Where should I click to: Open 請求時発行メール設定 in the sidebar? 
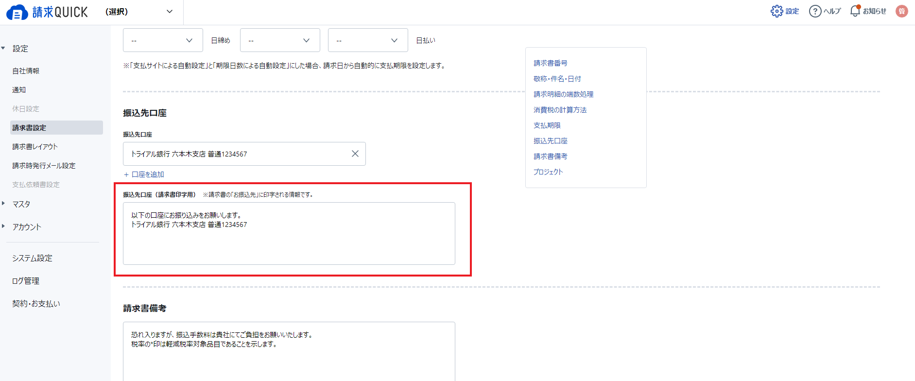point(44,166)
